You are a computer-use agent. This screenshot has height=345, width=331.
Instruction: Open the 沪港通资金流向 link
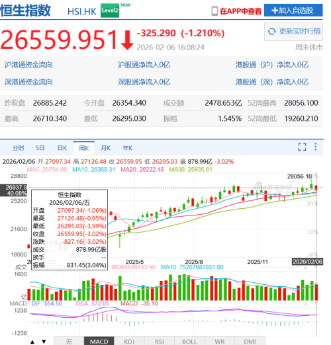(28, 65)
